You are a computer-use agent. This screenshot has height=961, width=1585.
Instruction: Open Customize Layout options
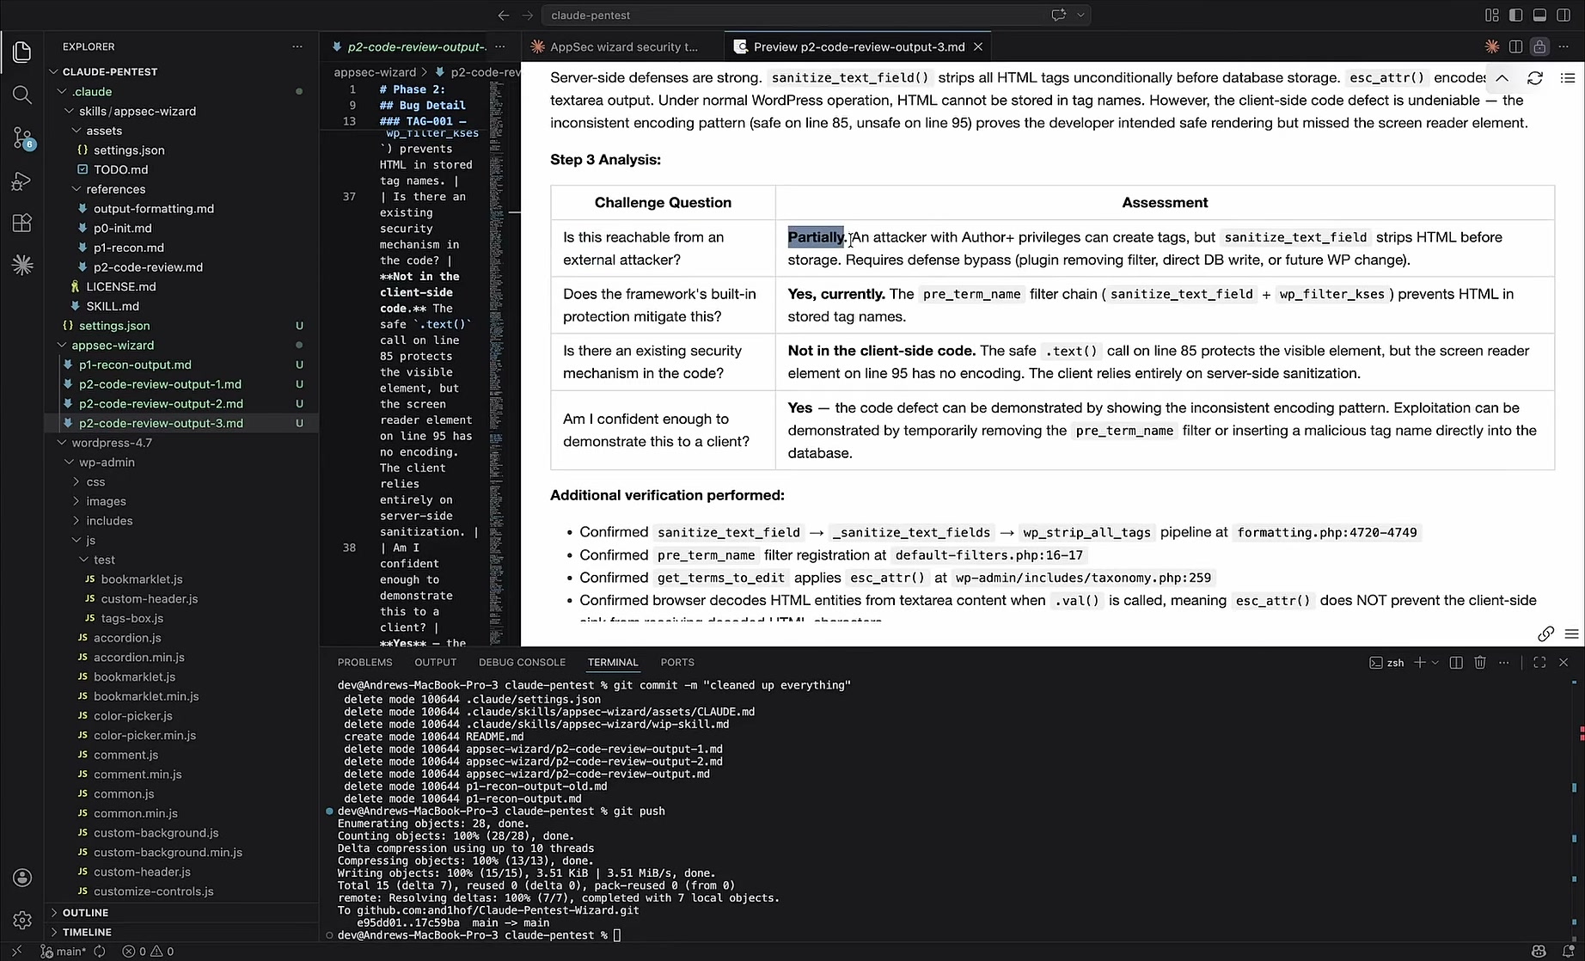pos(1492,15)
